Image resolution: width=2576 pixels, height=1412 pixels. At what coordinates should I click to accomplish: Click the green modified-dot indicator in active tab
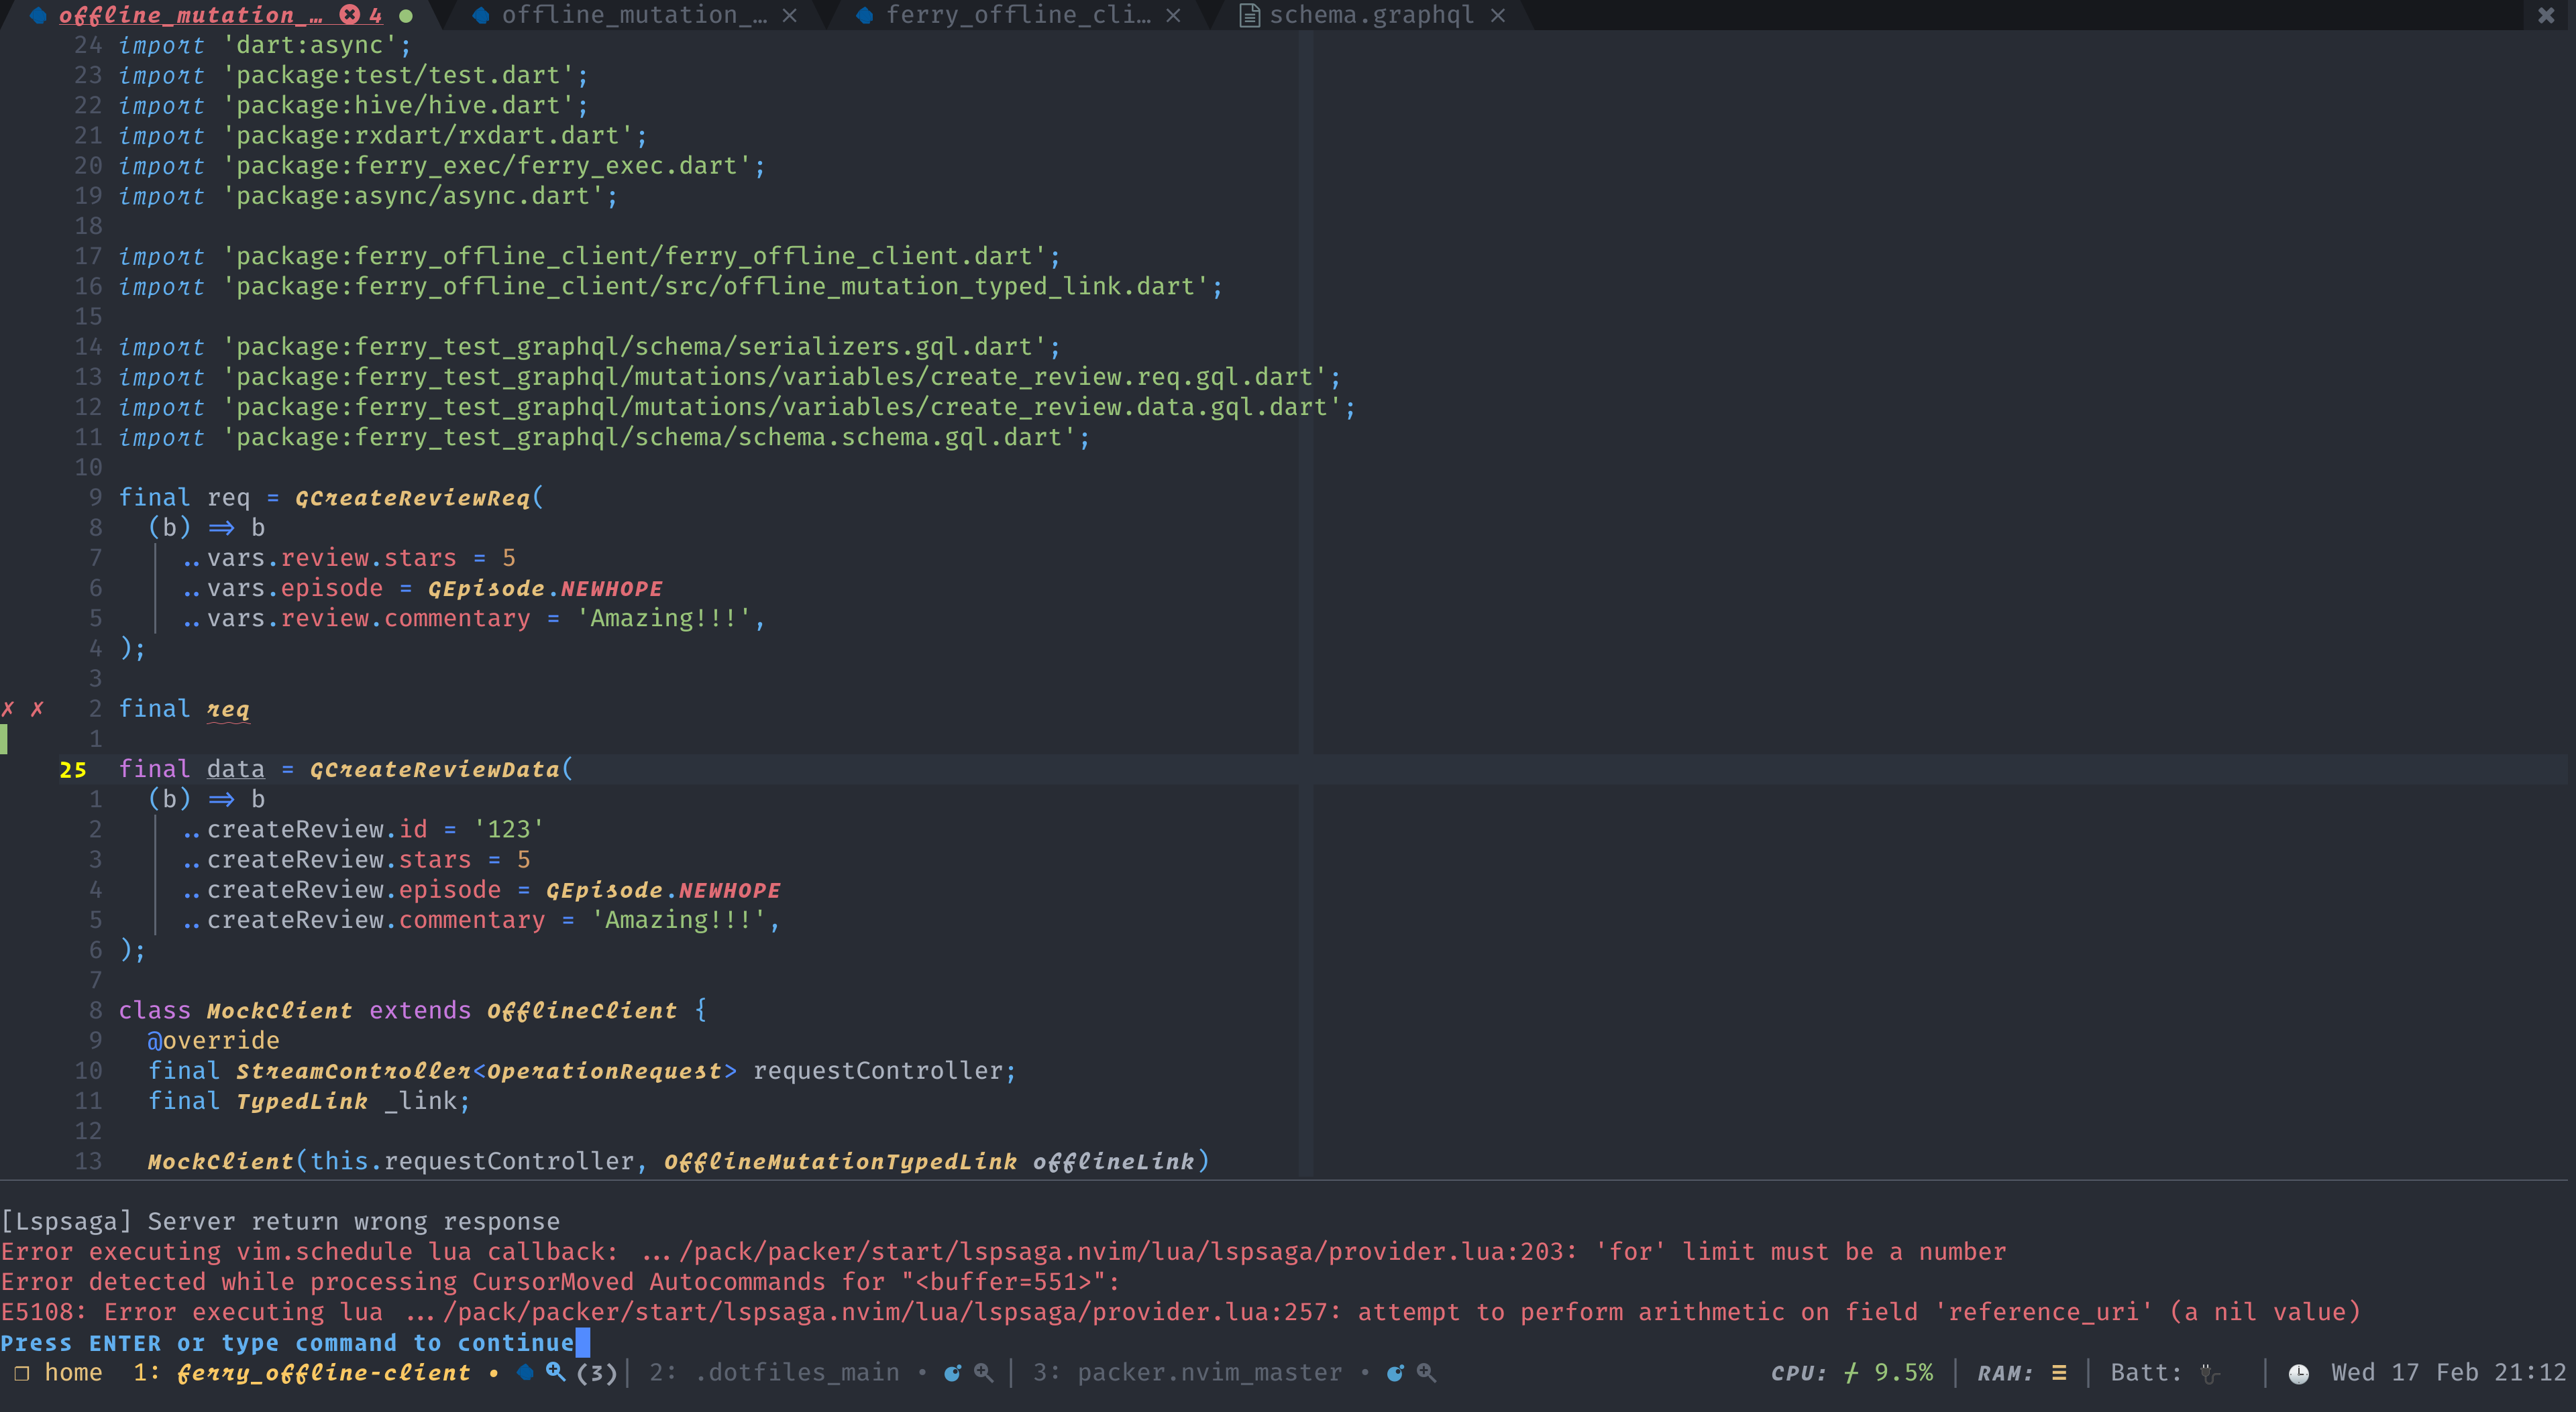click(406, 16)
